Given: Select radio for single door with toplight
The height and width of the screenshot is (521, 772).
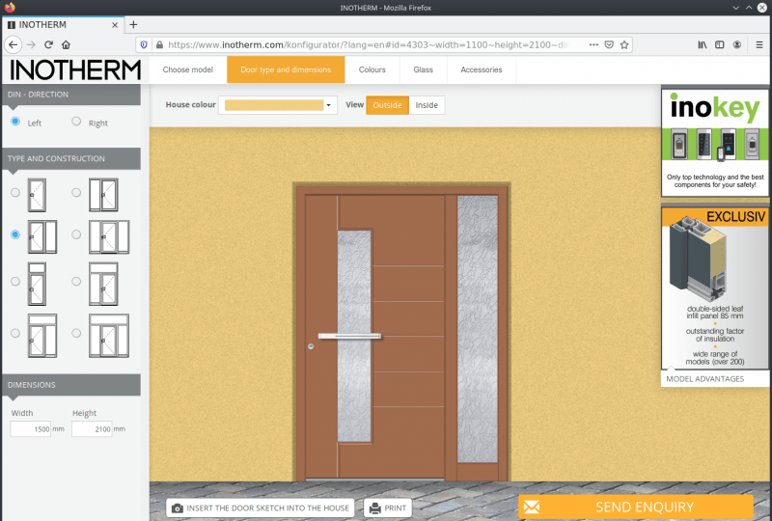Looking at the screenshot, I should [x=15, y=281].
